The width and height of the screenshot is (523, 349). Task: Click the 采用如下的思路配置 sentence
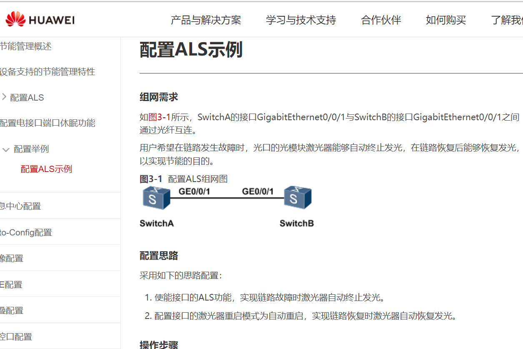click(x=181, y=276)
